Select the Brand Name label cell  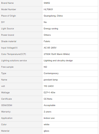21,3
